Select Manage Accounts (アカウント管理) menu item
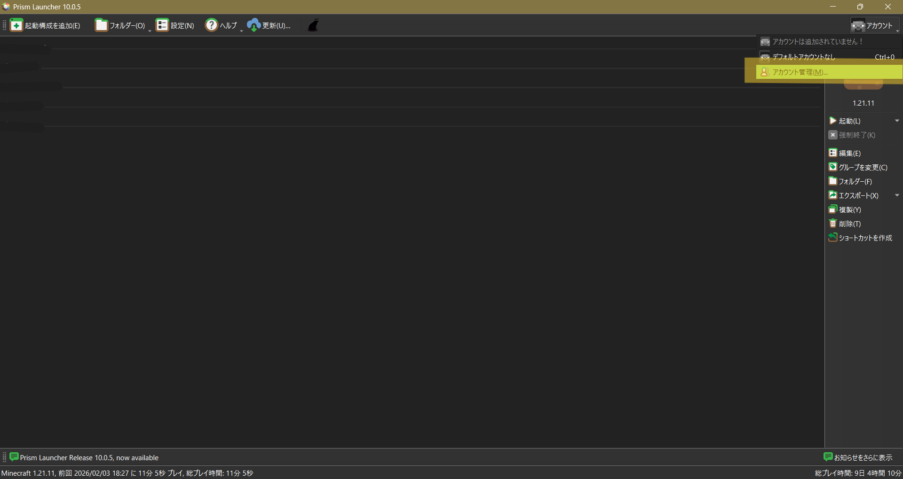Image resolution: width=903 pixels, height=479 pixels. 800,72
